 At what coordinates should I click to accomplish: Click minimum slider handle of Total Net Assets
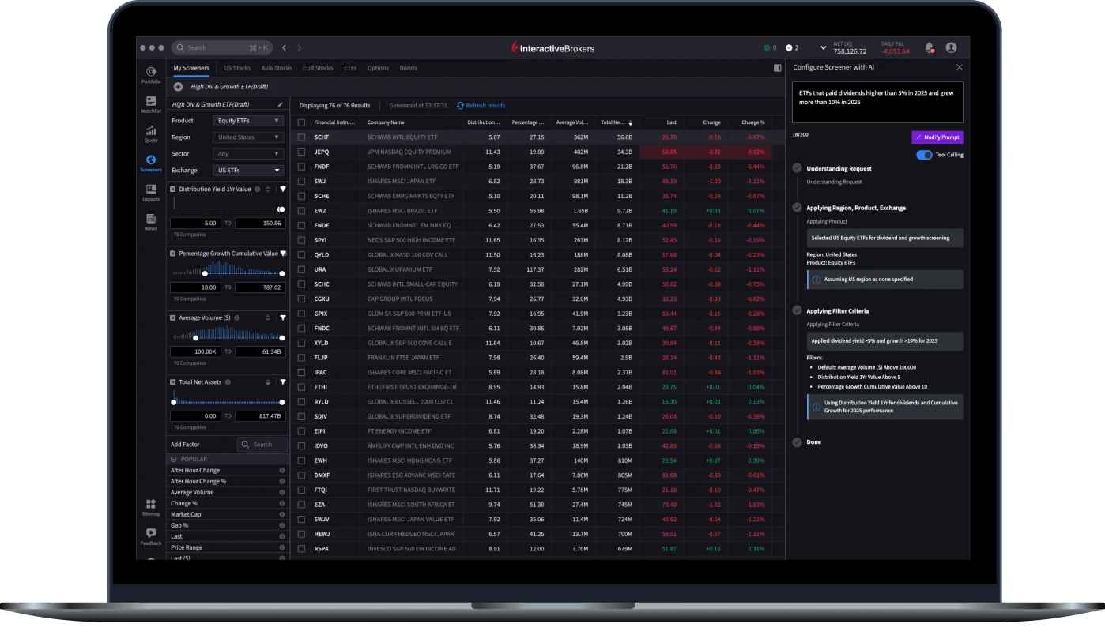tap(173, 402)
